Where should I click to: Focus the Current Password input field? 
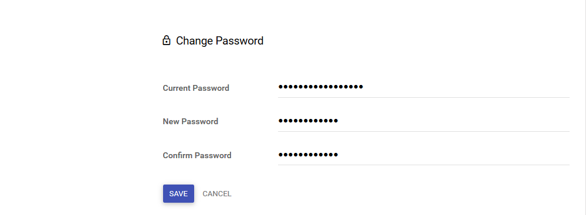[x=424, y=87]
